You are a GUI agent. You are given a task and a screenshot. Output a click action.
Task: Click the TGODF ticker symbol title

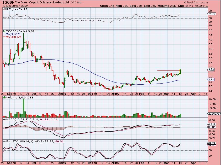coord(8,3)
